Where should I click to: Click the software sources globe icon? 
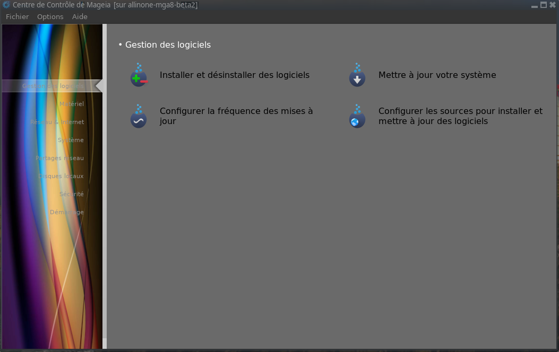[357, 116]
